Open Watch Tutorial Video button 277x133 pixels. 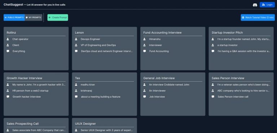click(x=258, y=18)
